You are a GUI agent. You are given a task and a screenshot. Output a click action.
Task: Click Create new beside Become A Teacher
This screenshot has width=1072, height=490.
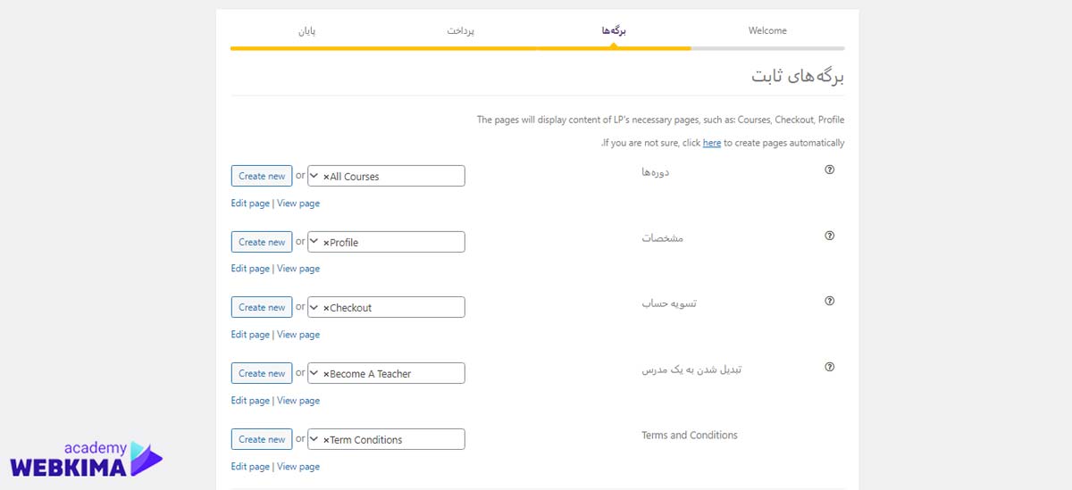262,373
